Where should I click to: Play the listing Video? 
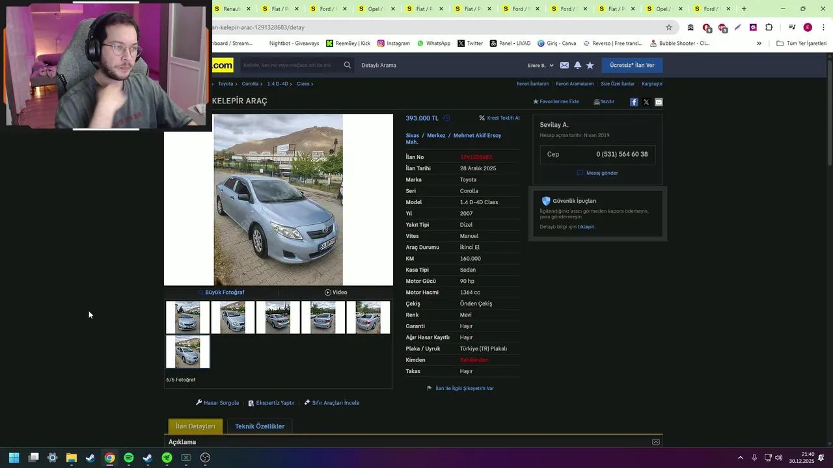(336, 292)
